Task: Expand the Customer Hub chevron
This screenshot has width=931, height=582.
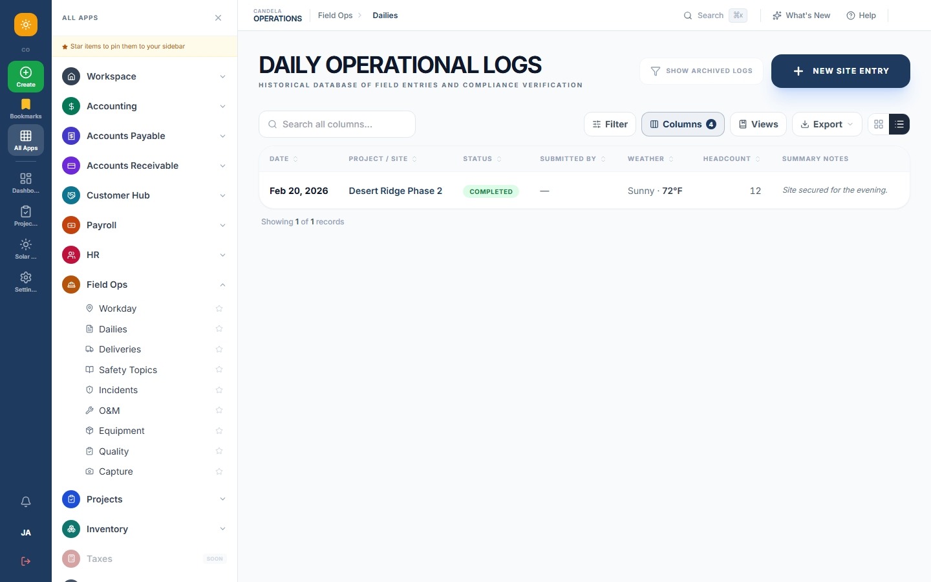Action: click(x=222, y=195)
